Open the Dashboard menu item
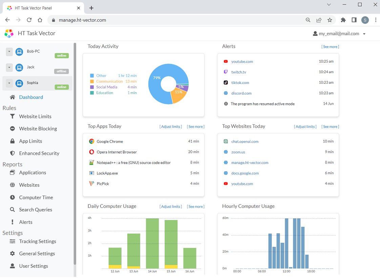Image resolution: width=380 pixels, height=278 pixels. pyautogui.click(x=31, y=97)
